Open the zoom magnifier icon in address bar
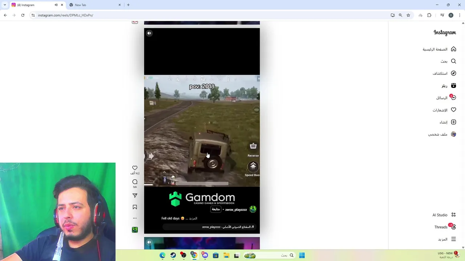465x261 pixels. (x=400, y=15)
